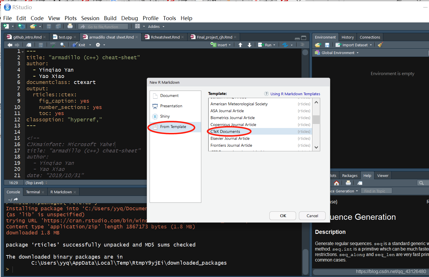
Task: Click the ABC spell check icon
Action: coord(53,45)
